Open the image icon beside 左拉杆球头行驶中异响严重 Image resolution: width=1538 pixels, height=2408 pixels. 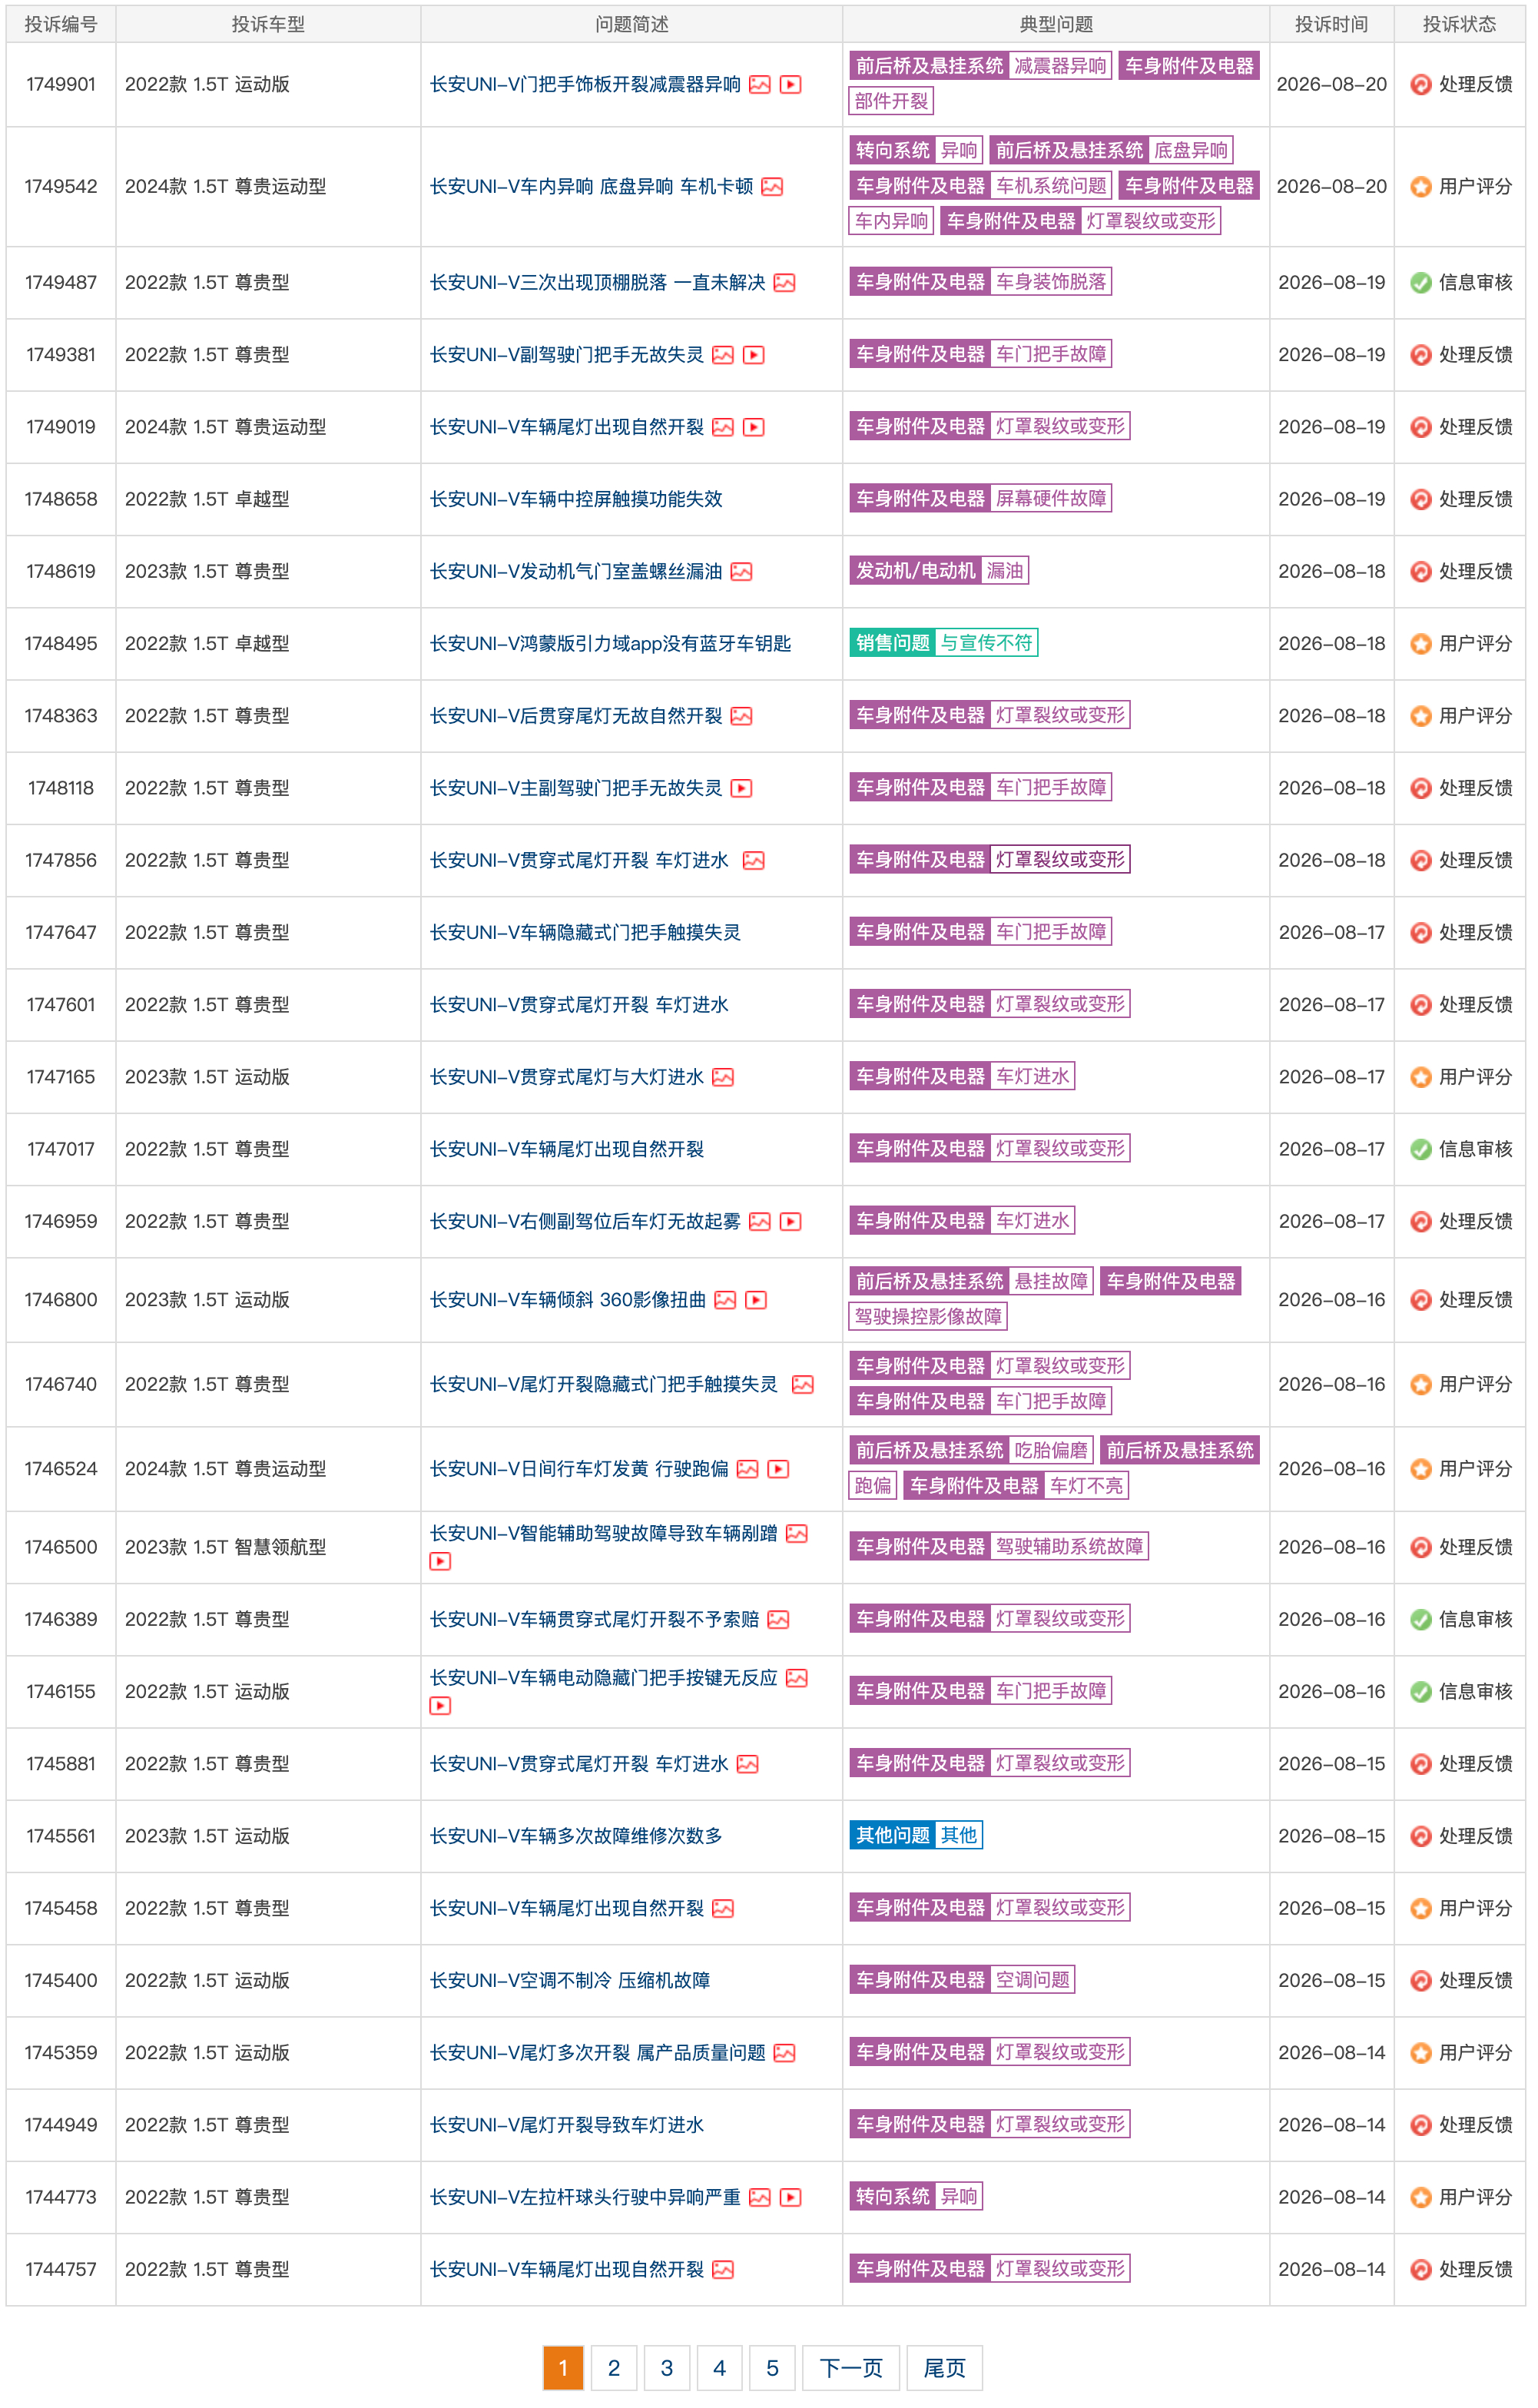click(760, 2198)
